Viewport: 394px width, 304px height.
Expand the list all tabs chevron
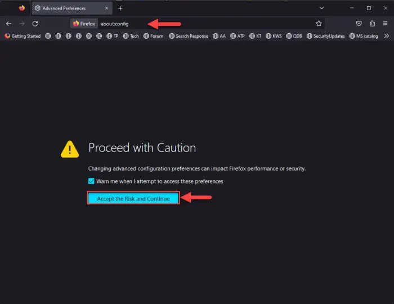click(x=321, y=8)
